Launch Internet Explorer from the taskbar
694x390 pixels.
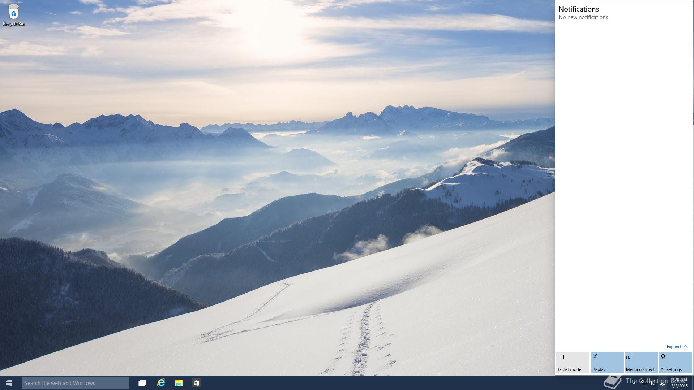click(x=161, y=383)
